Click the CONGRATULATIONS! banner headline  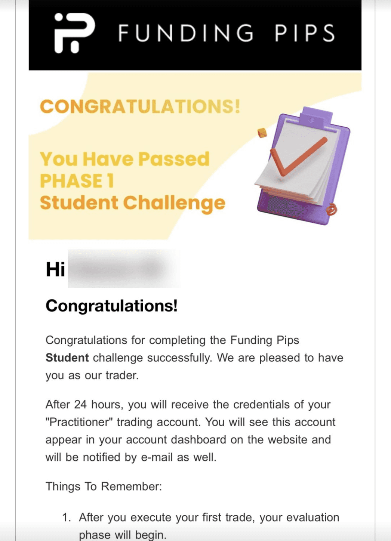point(140,106)
